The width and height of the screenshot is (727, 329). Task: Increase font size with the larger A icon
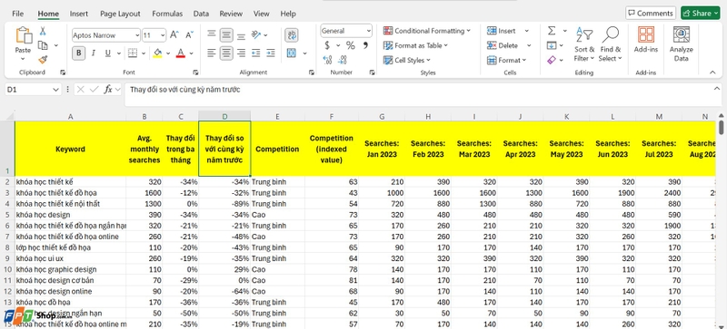pos(174,34)
